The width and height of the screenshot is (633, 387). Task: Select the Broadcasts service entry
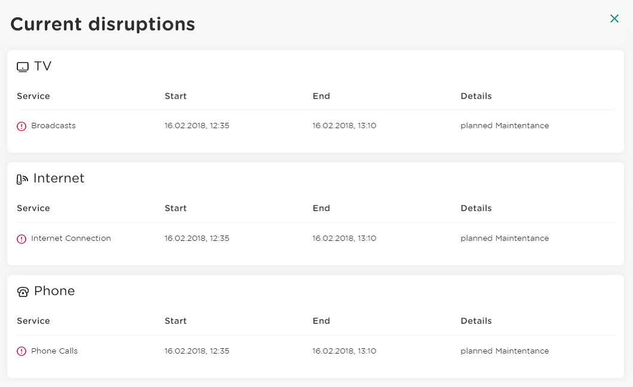pyautogui.click(x=53, y=126)
